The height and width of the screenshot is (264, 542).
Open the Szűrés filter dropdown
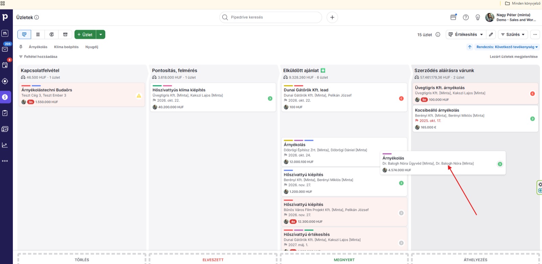(x=513, y=35)
